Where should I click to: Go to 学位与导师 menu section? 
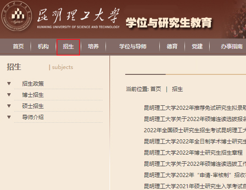[133, 47]
